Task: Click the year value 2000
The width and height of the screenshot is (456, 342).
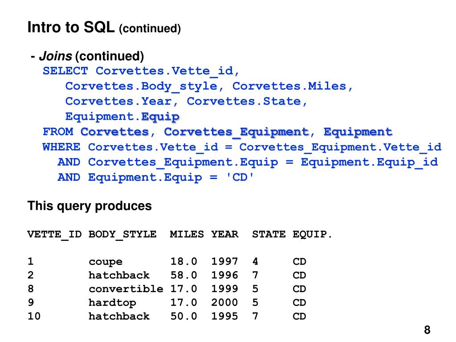Action: pyautogui.click(x=224, y=302)
